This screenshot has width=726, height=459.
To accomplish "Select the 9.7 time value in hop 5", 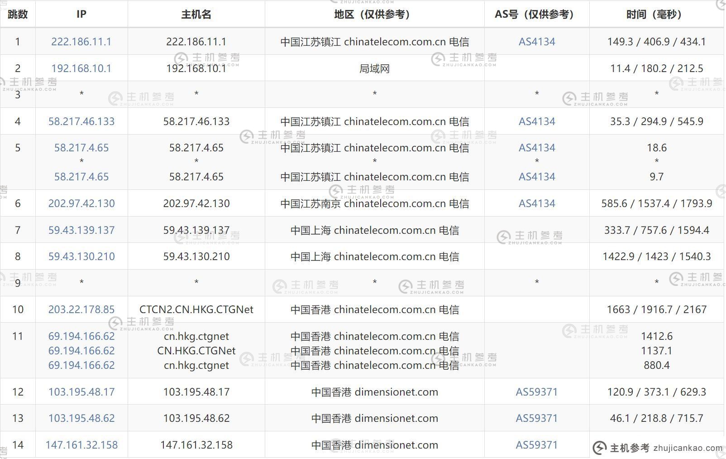I will point(657,177).
